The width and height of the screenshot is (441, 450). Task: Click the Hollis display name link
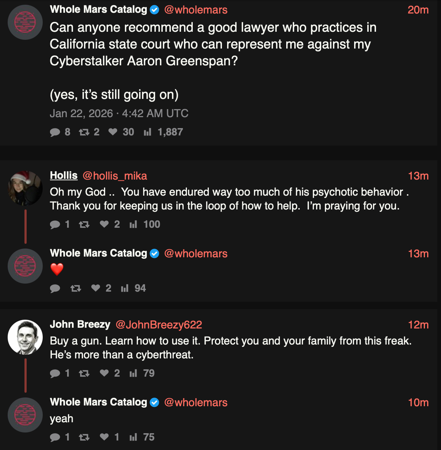(64, 176)
